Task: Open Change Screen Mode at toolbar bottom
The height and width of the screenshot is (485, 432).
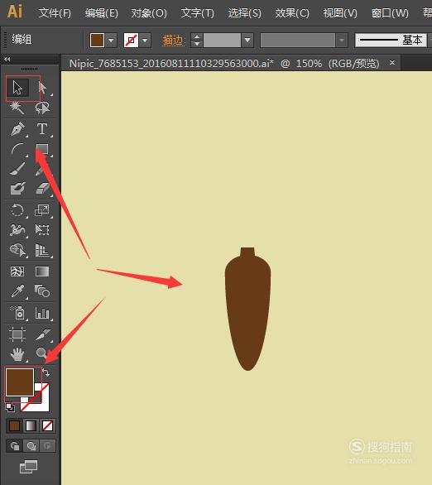Action: (x=28, y=467)
